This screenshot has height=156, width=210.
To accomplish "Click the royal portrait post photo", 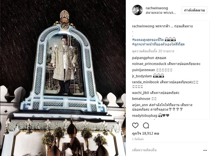I will [63, 78].
